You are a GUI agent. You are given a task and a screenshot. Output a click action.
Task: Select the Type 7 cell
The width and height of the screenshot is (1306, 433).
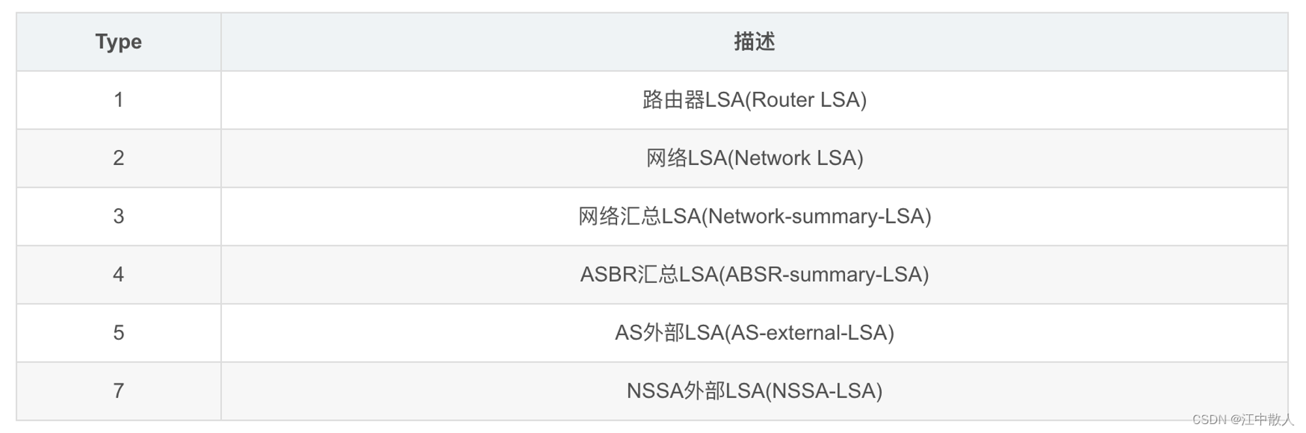[118, 391]
